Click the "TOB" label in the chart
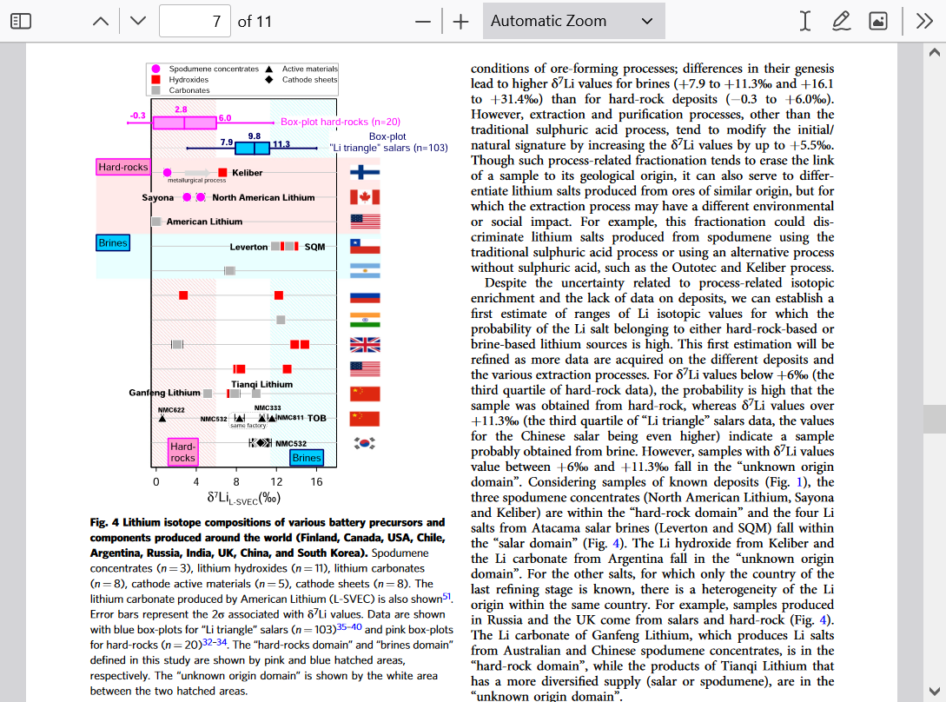This screenshot has height=702, width=946. 317,418
